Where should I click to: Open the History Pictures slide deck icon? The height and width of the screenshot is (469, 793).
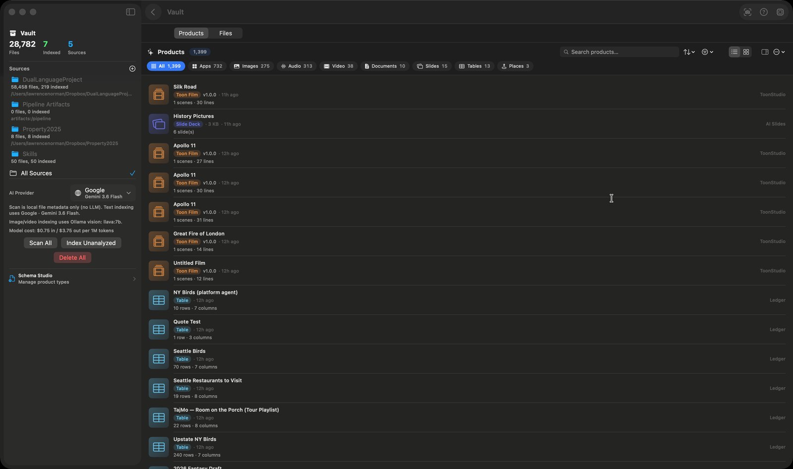tap(159, 124)
